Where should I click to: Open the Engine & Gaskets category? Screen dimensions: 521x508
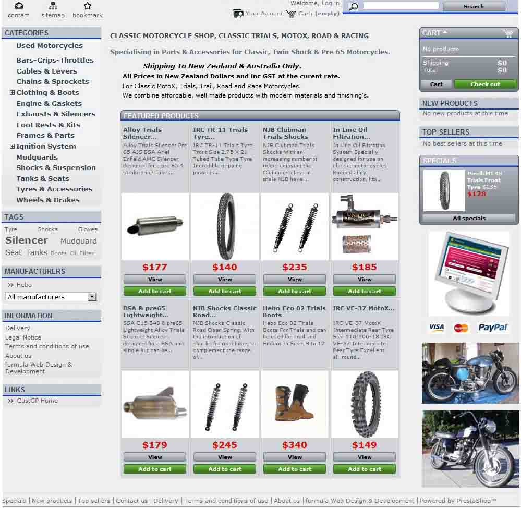[49, 103]
